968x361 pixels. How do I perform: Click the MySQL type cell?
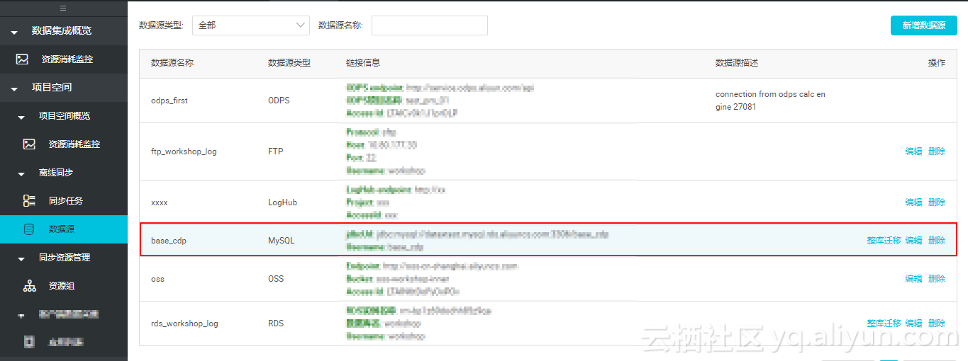(x=281, y=241)
